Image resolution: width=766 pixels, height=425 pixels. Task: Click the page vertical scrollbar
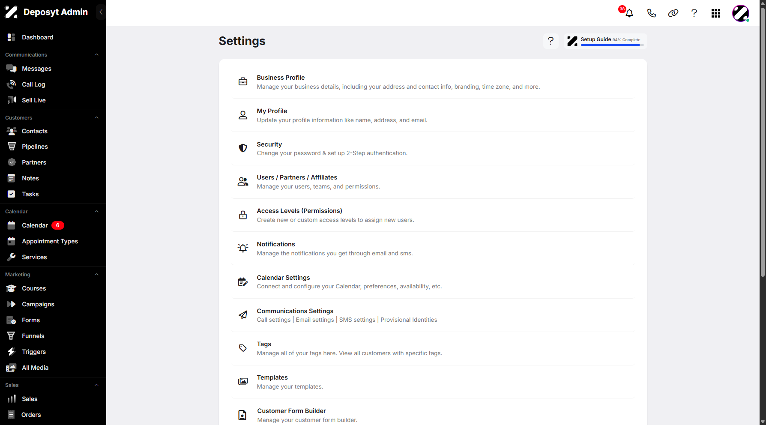pos(763,141)
